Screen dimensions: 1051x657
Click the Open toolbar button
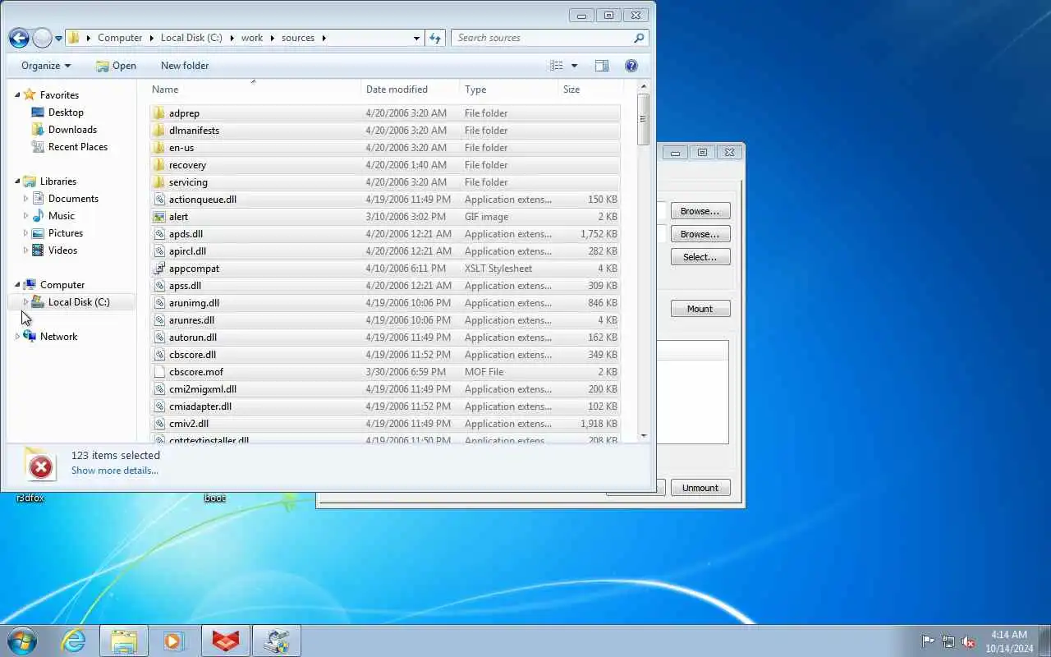pos(116,66)
